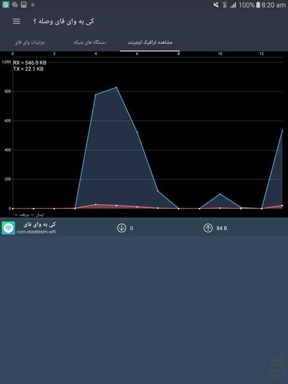This screenshot has height=384, width=288.
Task: Tap the image notification icon
Action: click(x=24, y=4)
